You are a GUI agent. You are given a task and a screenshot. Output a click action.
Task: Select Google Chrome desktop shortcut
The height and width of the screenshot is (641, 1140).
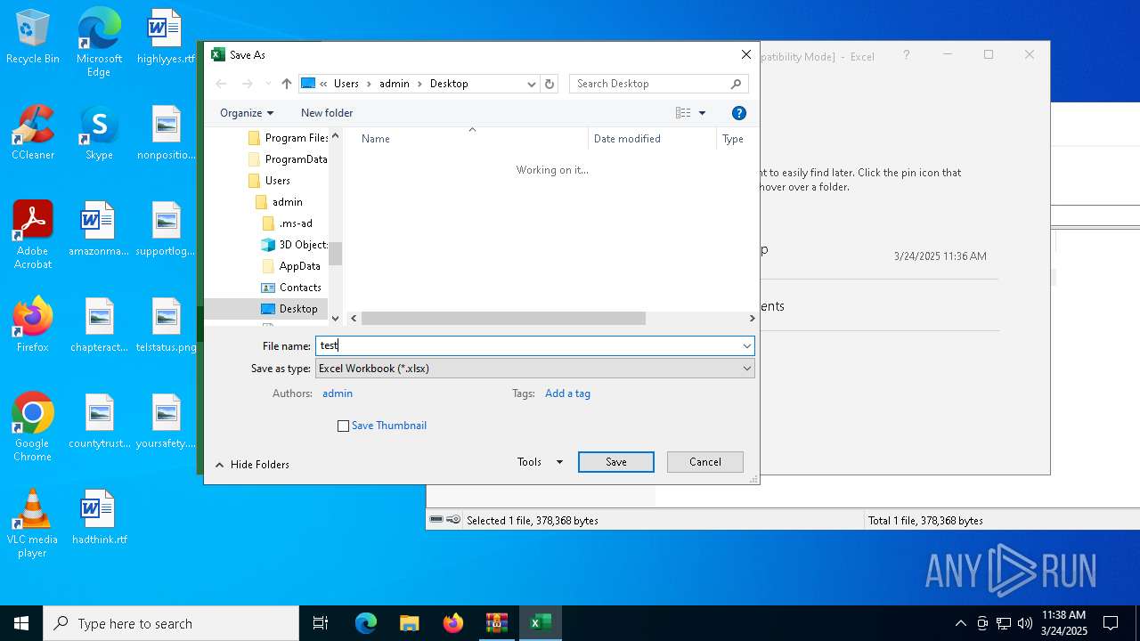[x=32, y=427]
